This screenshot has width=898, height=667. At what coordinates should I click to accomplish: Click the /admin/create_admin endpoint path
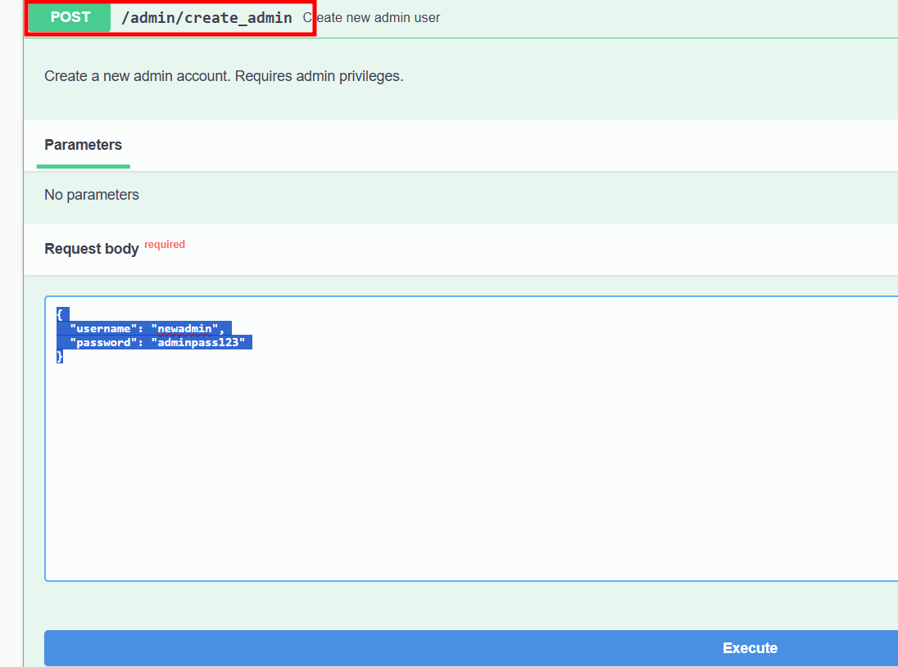[206, 17]
